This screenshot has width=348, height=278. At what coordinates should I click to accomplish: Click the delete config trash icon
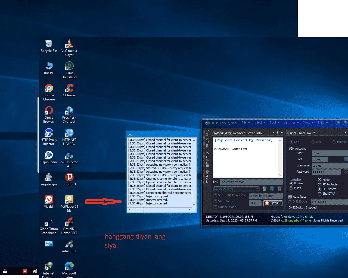(279, 188)
